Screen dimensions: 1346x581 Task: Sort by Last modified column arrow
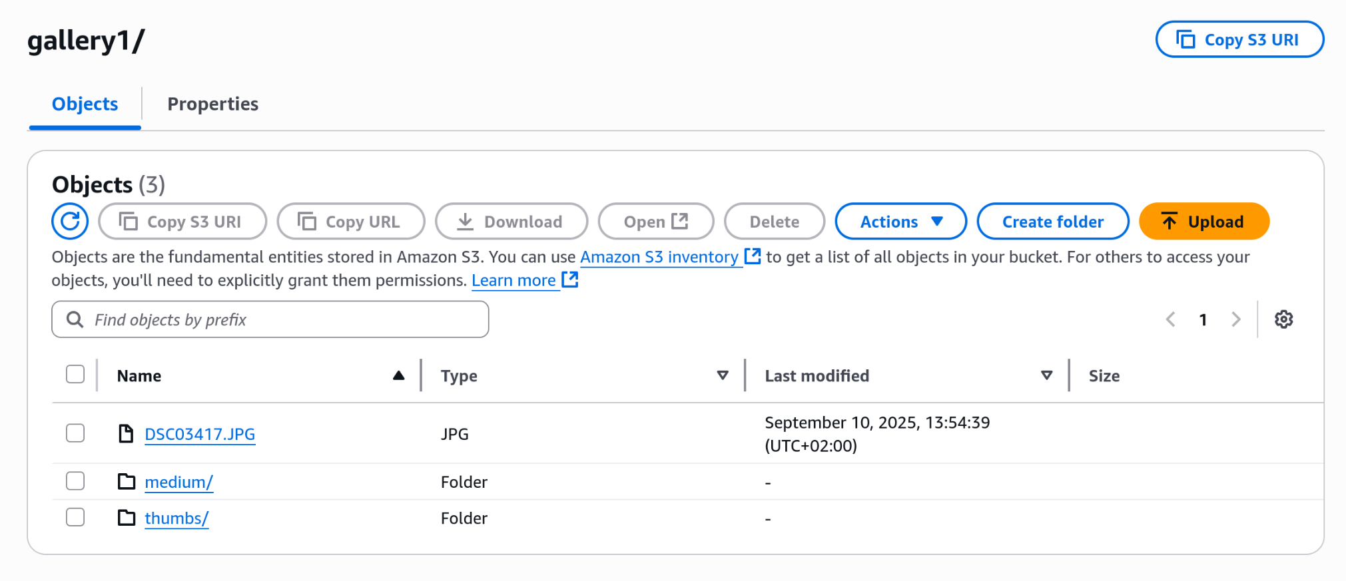click(x=1047, y=375)
